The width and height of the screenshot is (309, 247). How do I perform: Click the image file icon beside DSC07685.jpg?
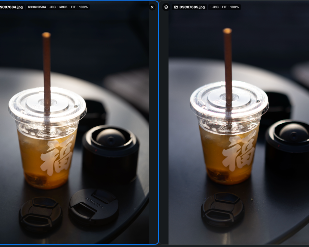coord(176,7)
